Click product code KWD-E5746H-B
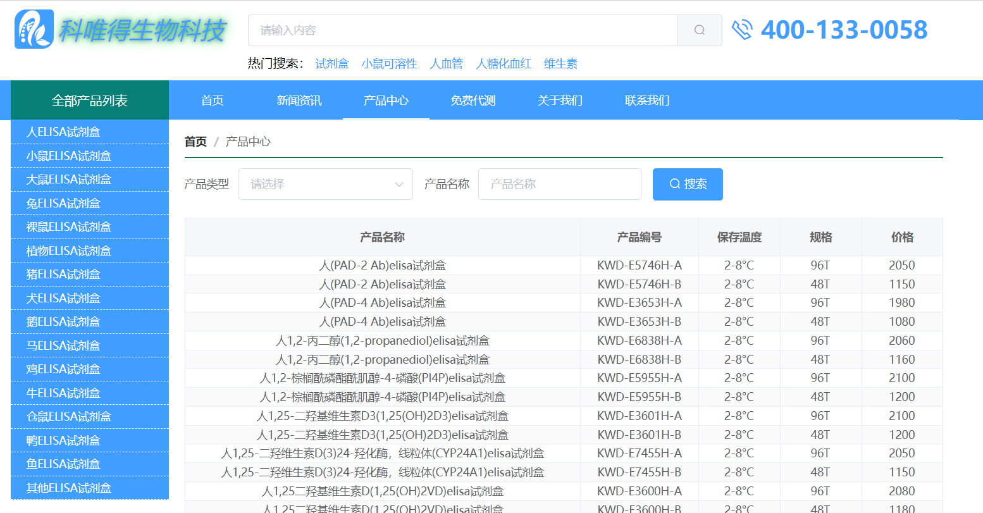This screenshot has height=513, width=983. click(640, 285)
